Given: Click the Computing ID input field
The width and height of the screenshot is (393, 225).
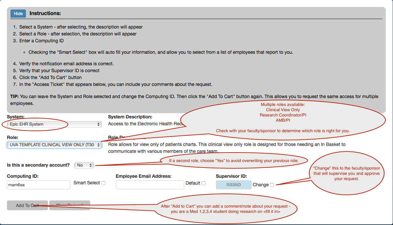Looking at the screenshot, I should click(x=39, y=185).
